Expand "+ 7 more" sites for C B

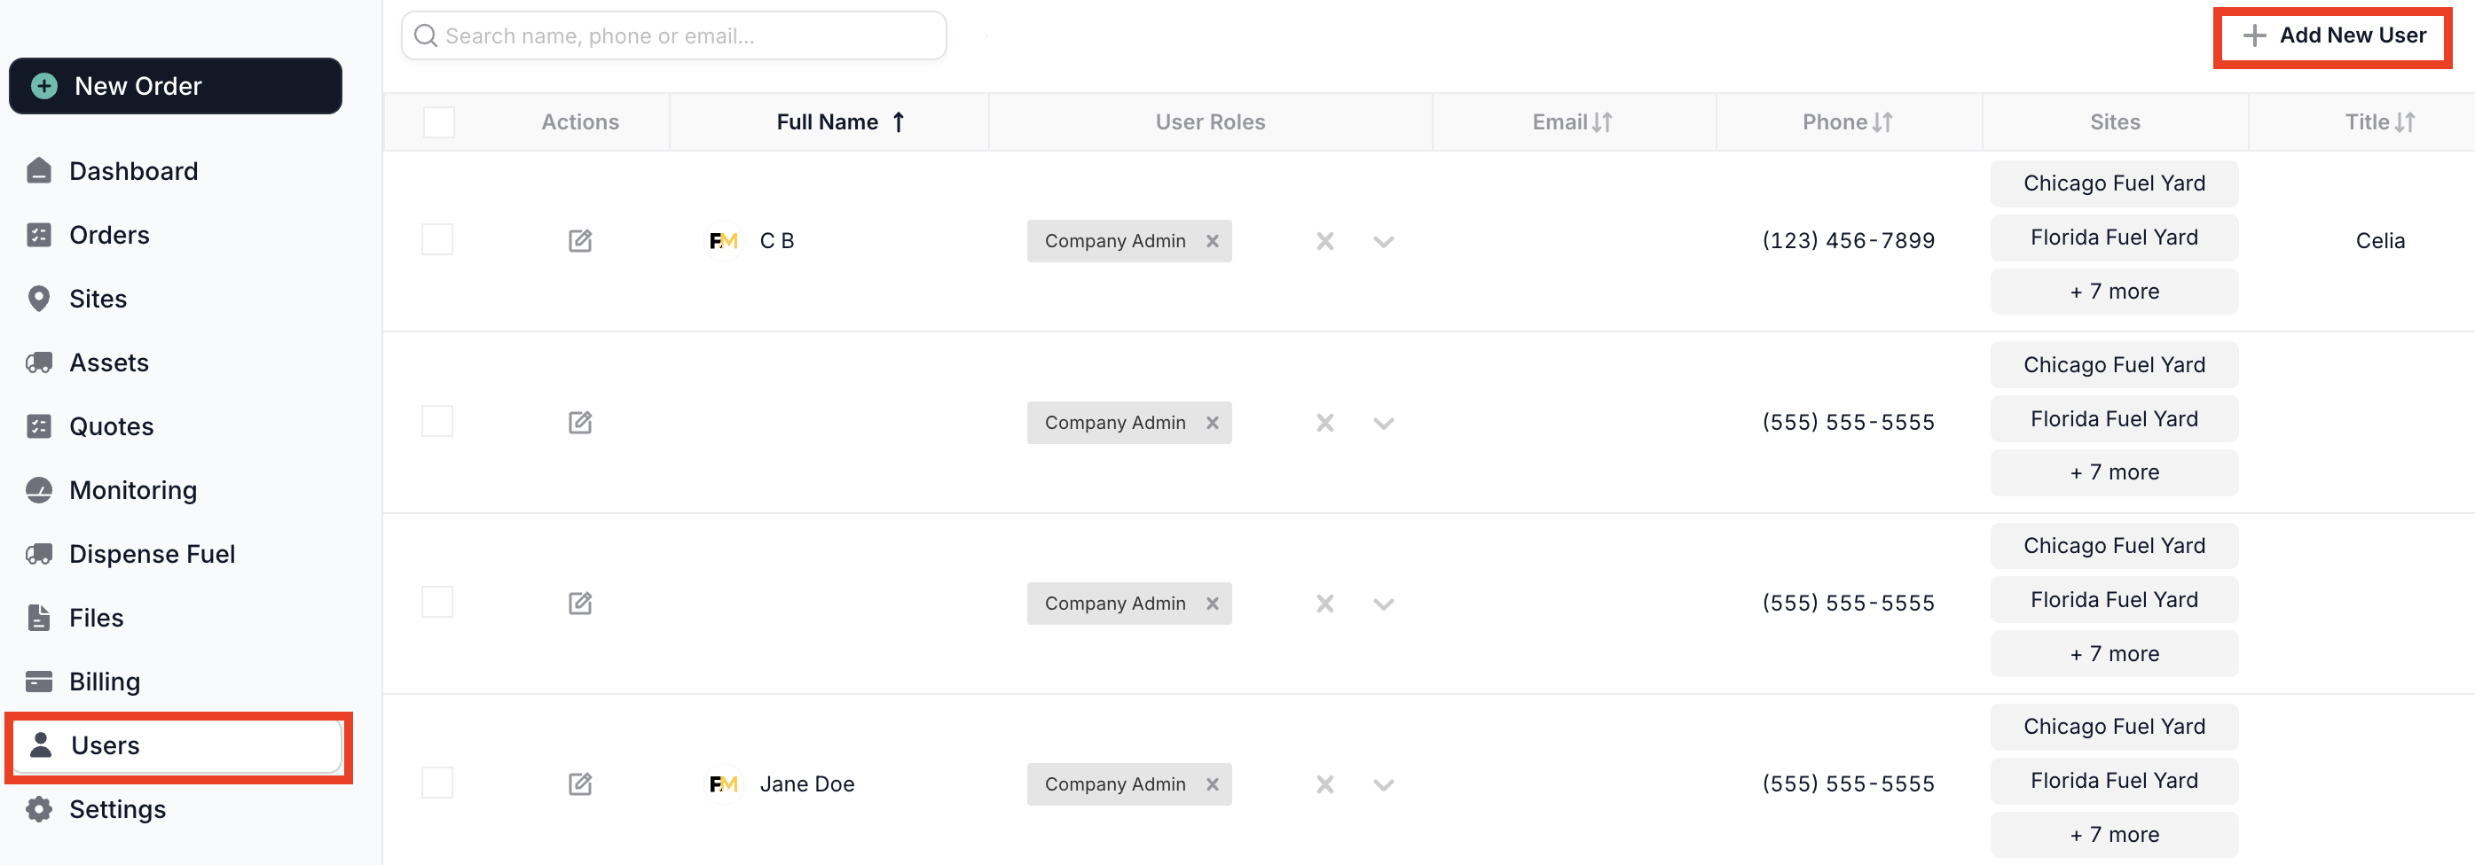click(2113, 291)
